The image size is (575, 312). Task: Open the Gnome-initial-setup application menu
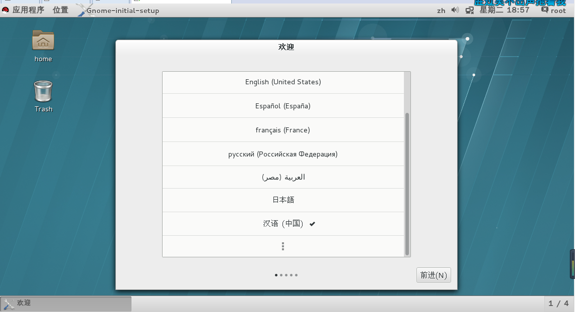[123, 11]
